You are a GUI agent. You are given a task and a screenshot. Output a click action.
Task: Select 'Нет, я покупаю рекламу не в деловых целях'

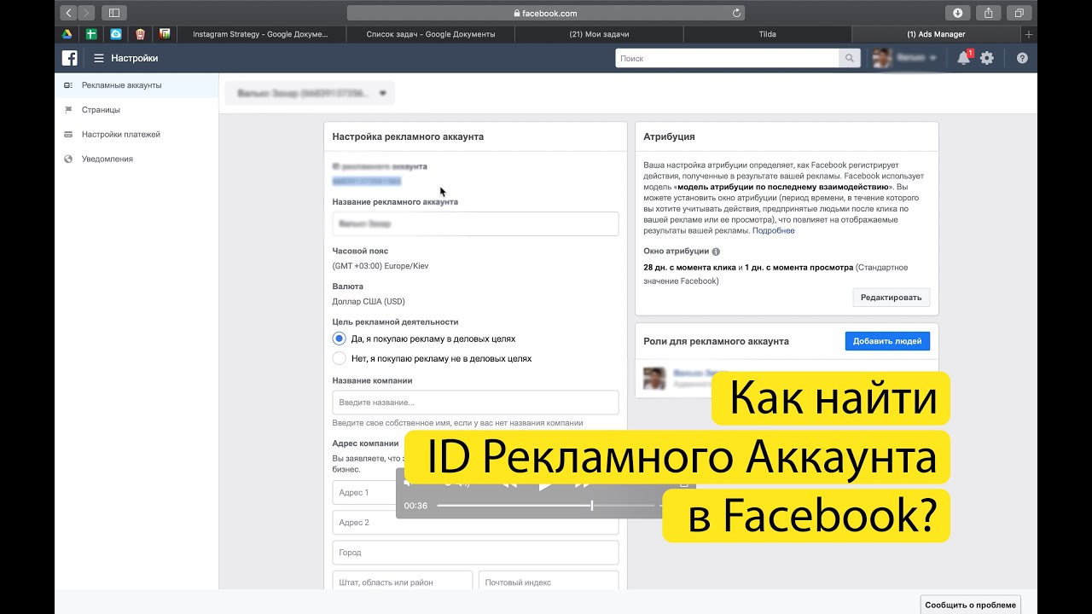click(340, 358)
